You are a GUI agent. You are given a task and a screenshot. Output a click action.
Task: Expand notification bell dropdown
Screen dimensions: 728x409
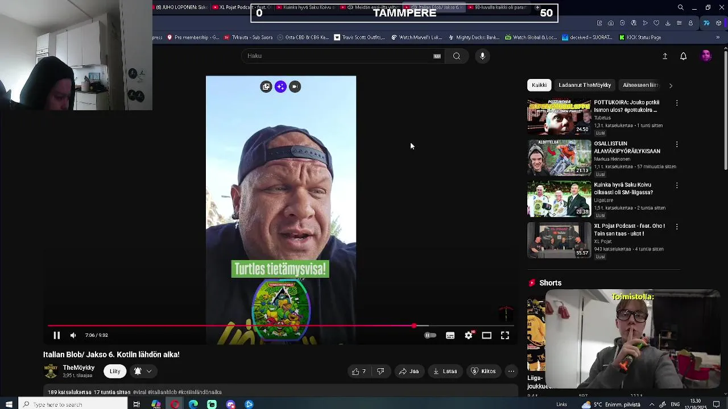point(143,372)
